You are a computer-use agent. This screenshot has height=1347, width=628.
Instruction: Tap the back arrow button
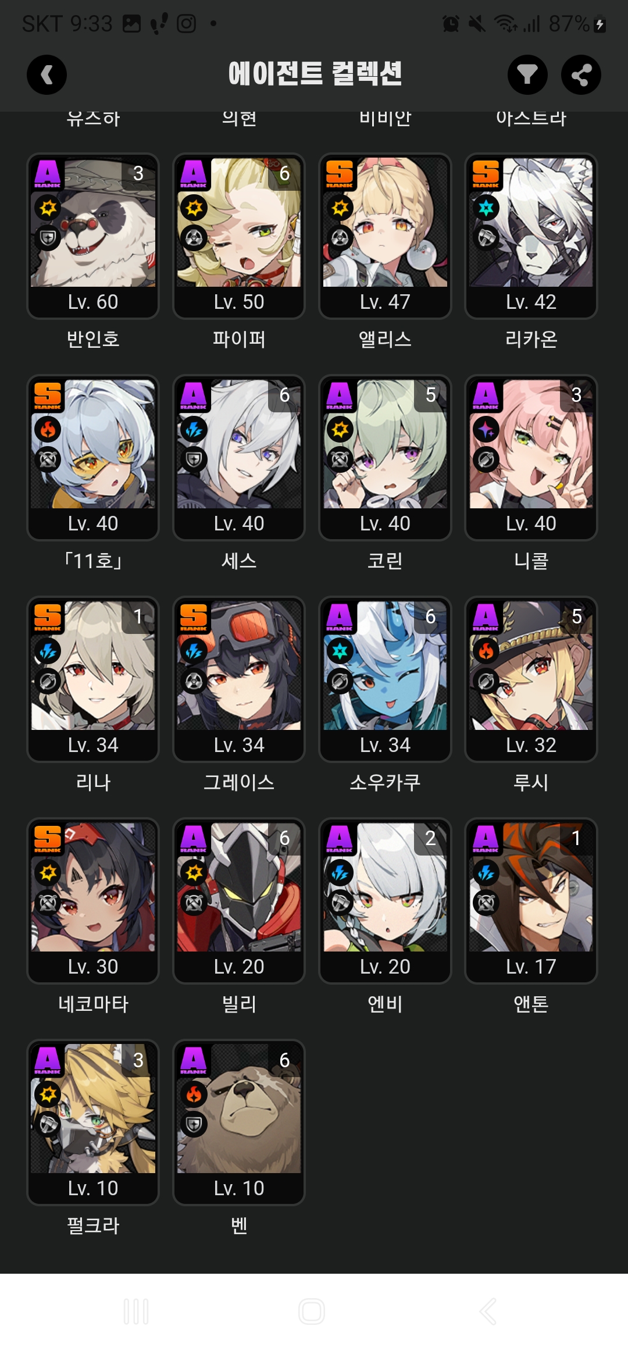click(x=47, y=74)
